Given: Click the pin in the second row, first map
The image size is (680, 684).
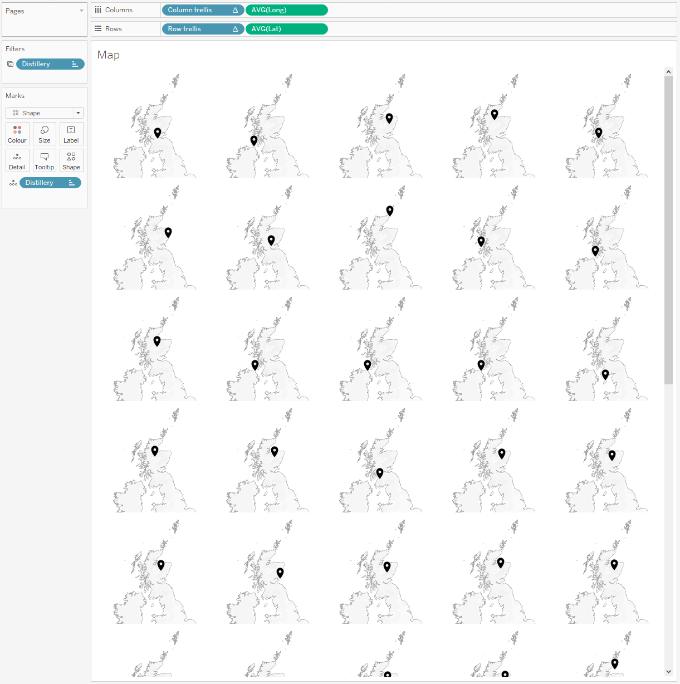Looking at the screenshot, I should pos(168,232).
